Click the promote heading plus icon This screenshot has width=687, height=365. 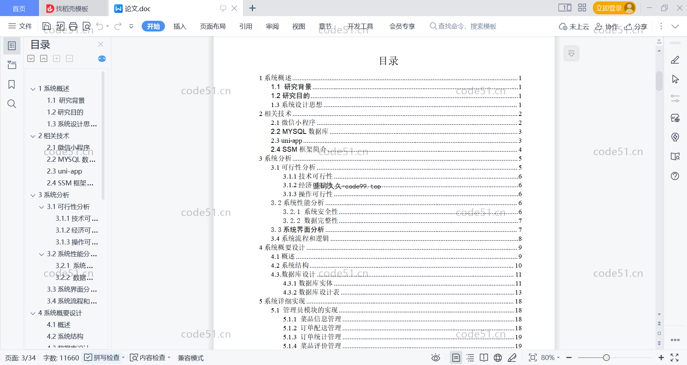(57, 58)
